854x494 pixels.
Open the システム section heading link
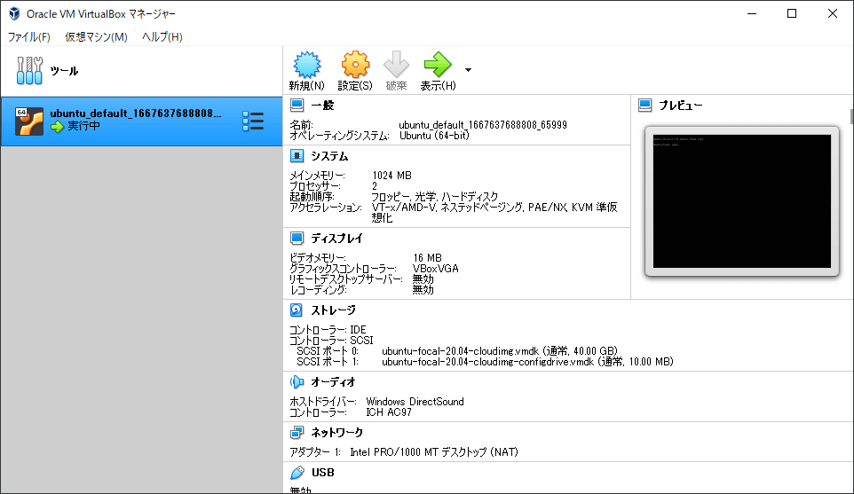tap(329, 157)
